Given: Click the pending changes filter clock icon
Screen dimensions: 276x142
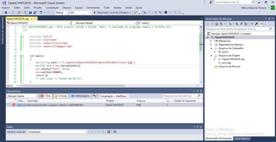Looking at the screenshot, I should tap(230, 24).
